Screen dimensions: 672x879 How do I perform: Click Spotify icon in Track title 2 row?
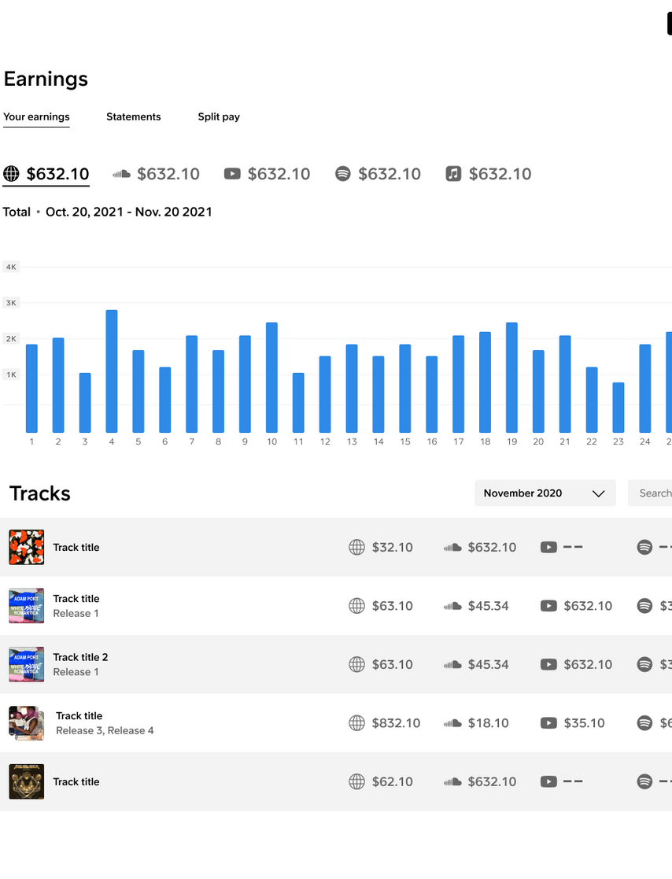(645, 664)
